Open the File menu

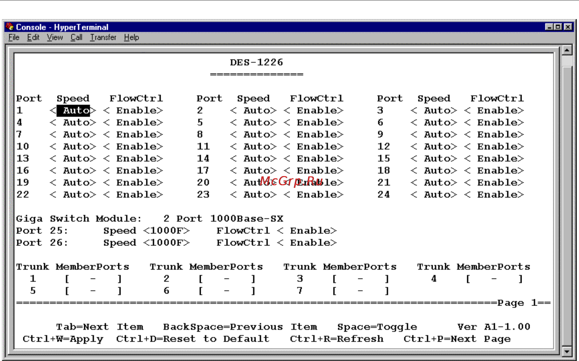14,37
